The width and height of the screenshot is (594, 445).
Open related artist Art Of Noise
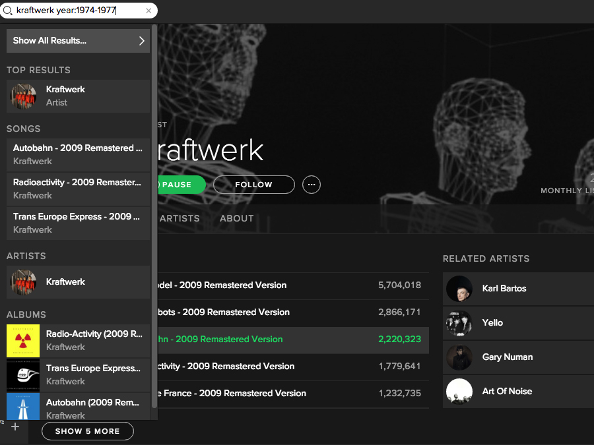pyautogui.click(x=518, y=392)
